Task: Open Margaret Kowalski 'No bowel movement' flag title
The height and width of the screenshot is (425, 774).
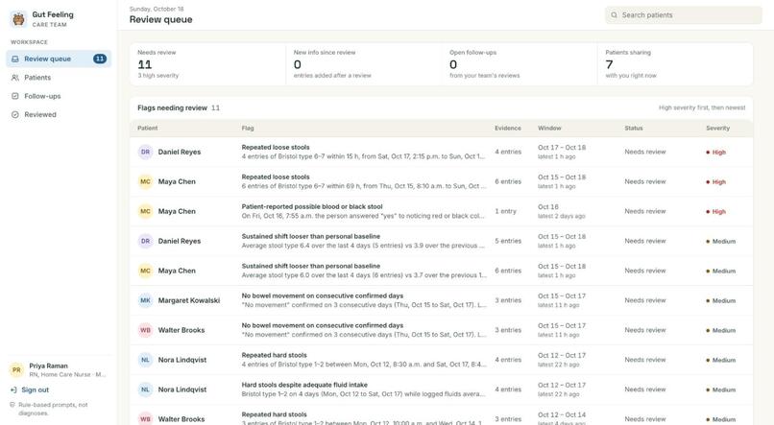Action: [323, 295]
